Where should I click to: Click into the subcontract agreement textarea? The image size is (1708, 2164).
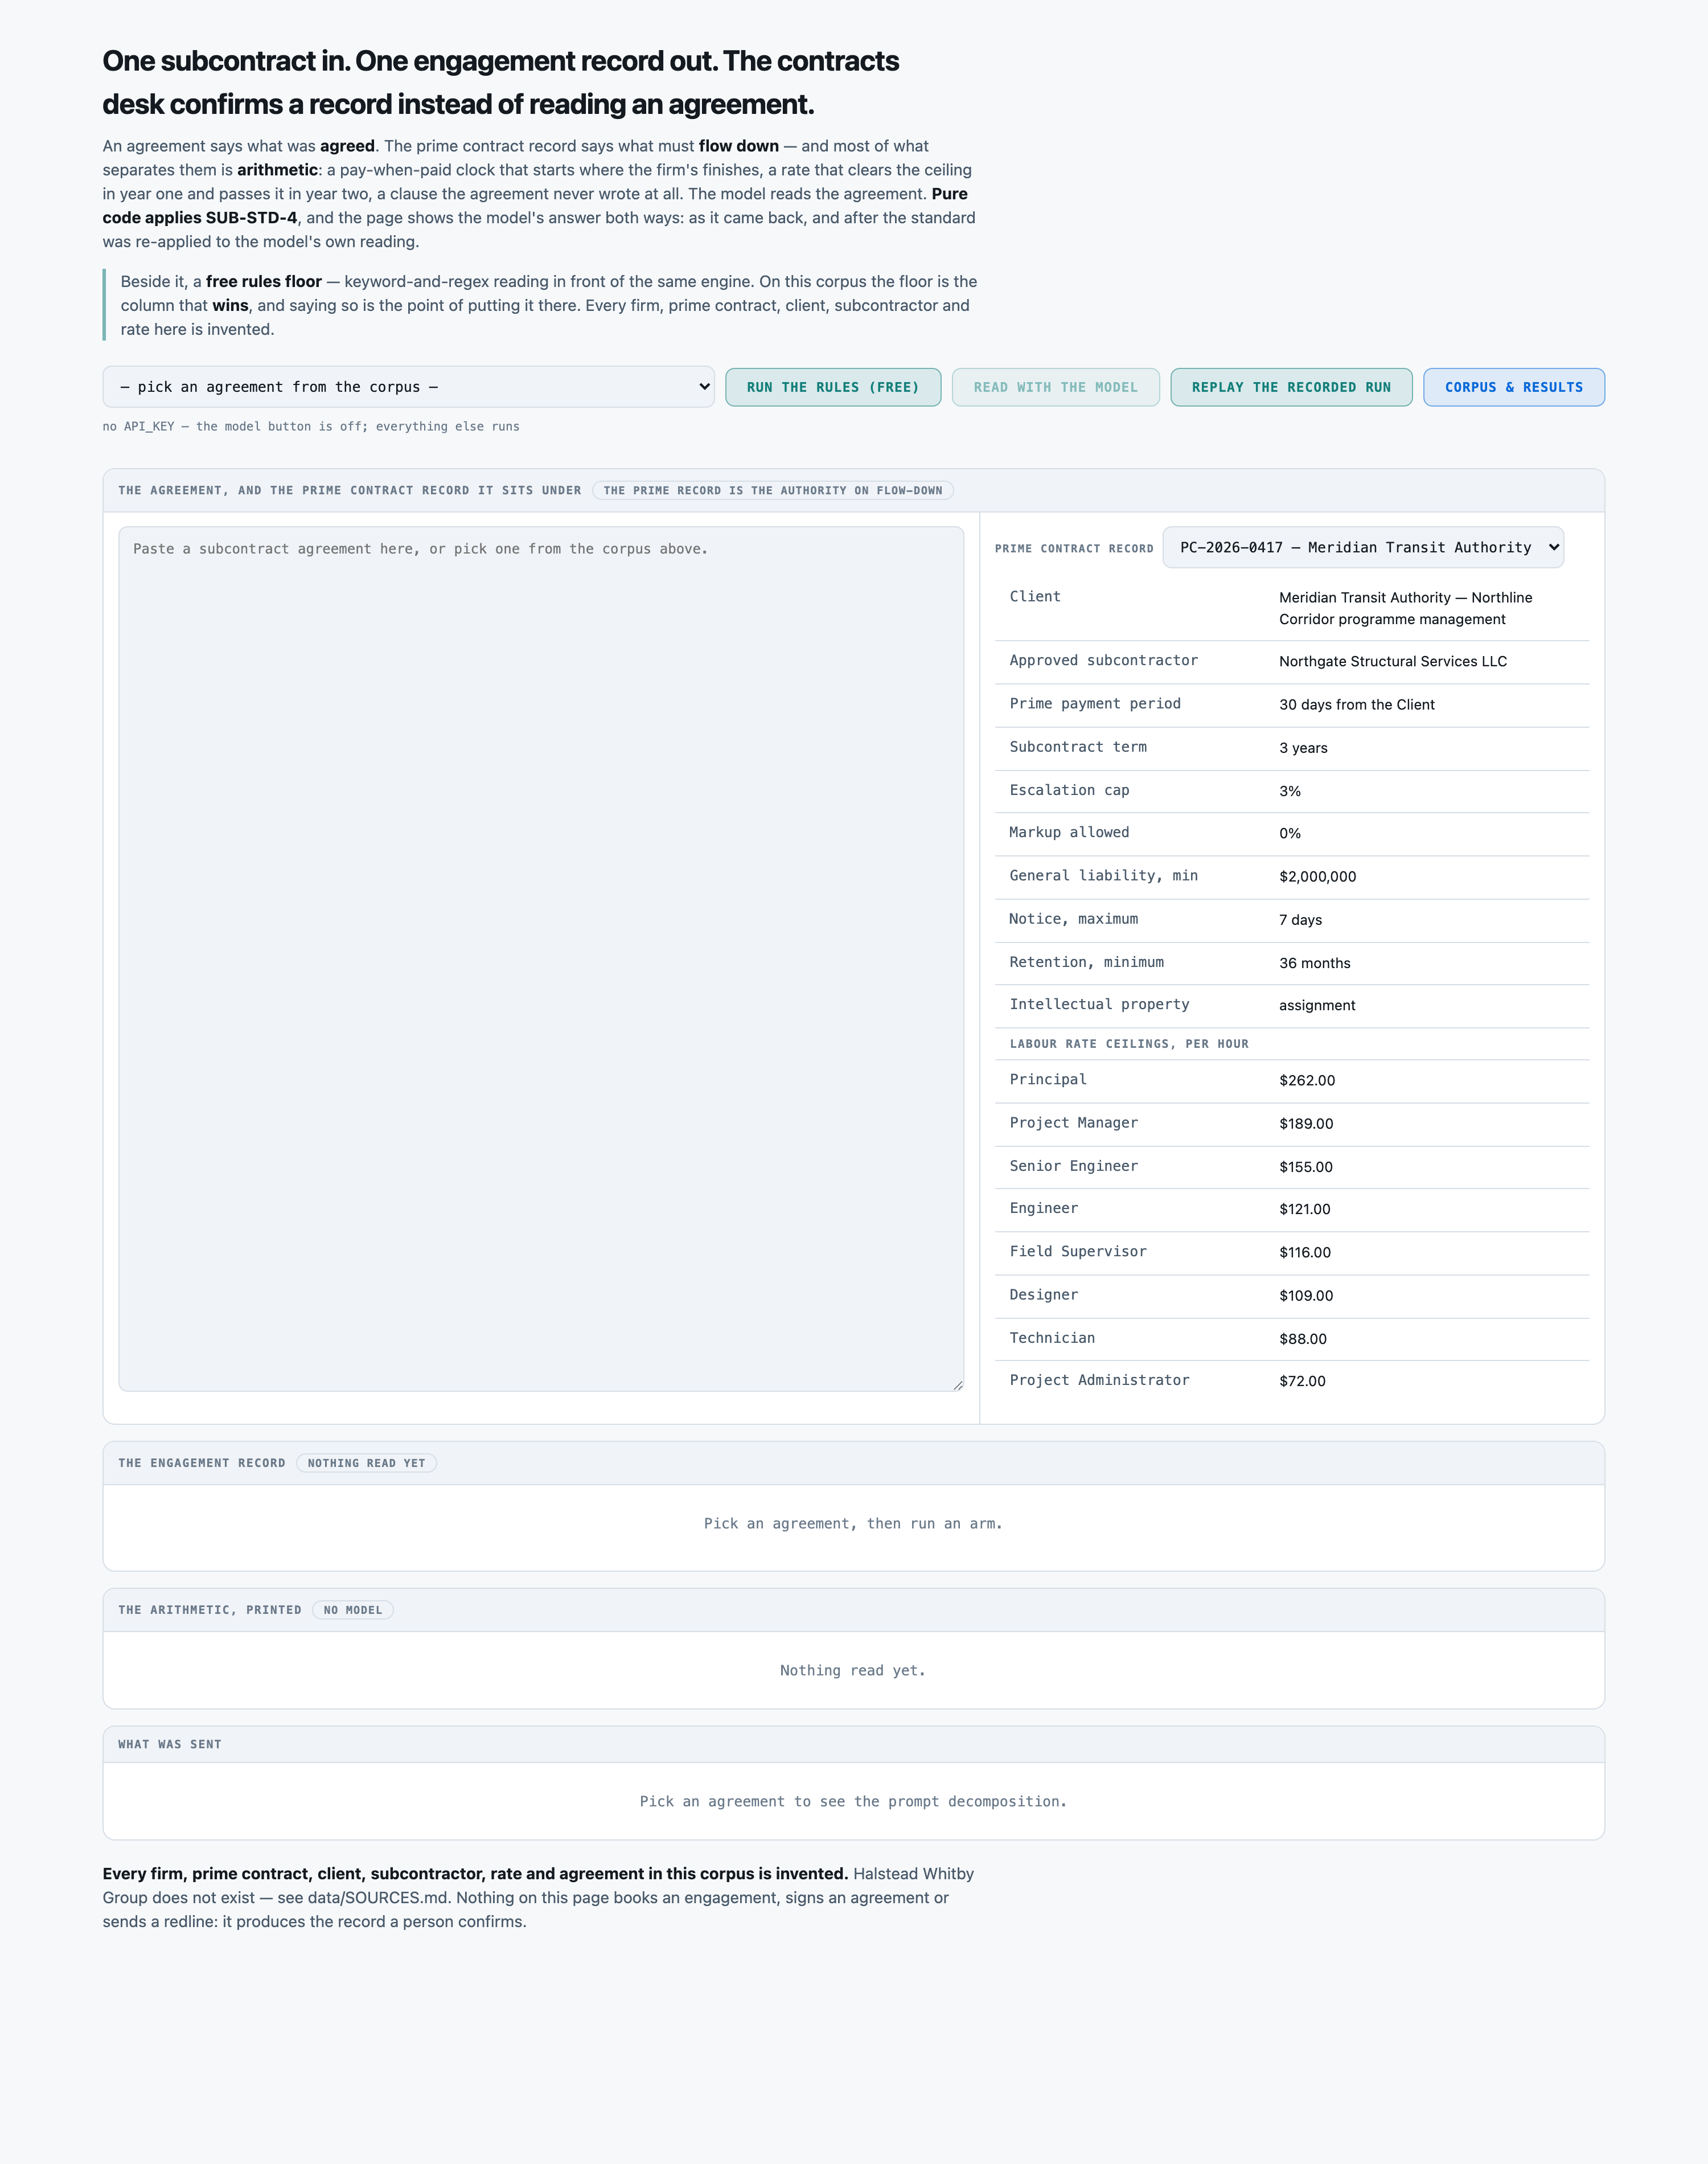tap(541, 959)
